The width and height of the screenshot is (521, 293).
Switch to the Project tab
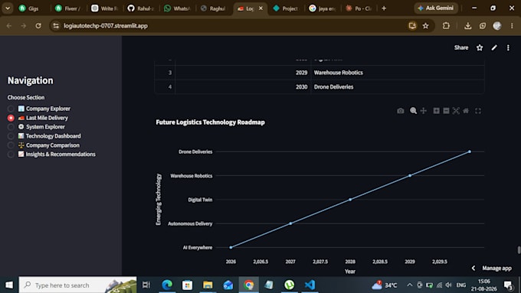(286, 8)
